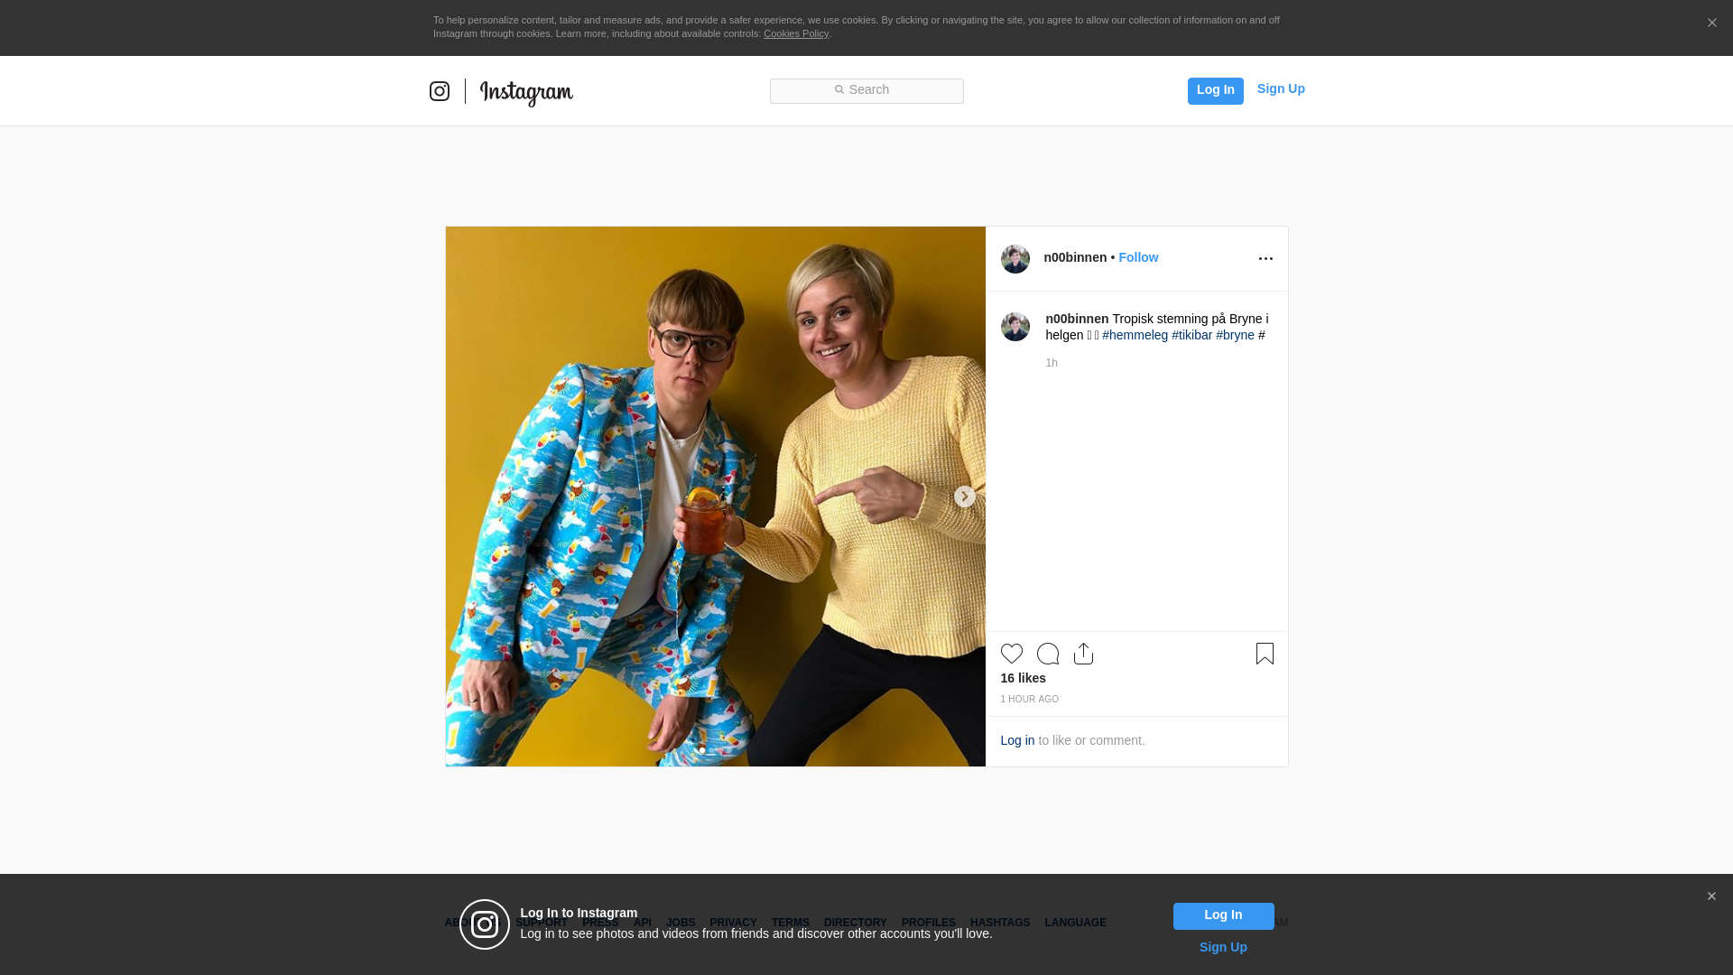Select LANGUAGE in the footer menu
This screenshot has height=975, width=1733.
point(1075,923)
